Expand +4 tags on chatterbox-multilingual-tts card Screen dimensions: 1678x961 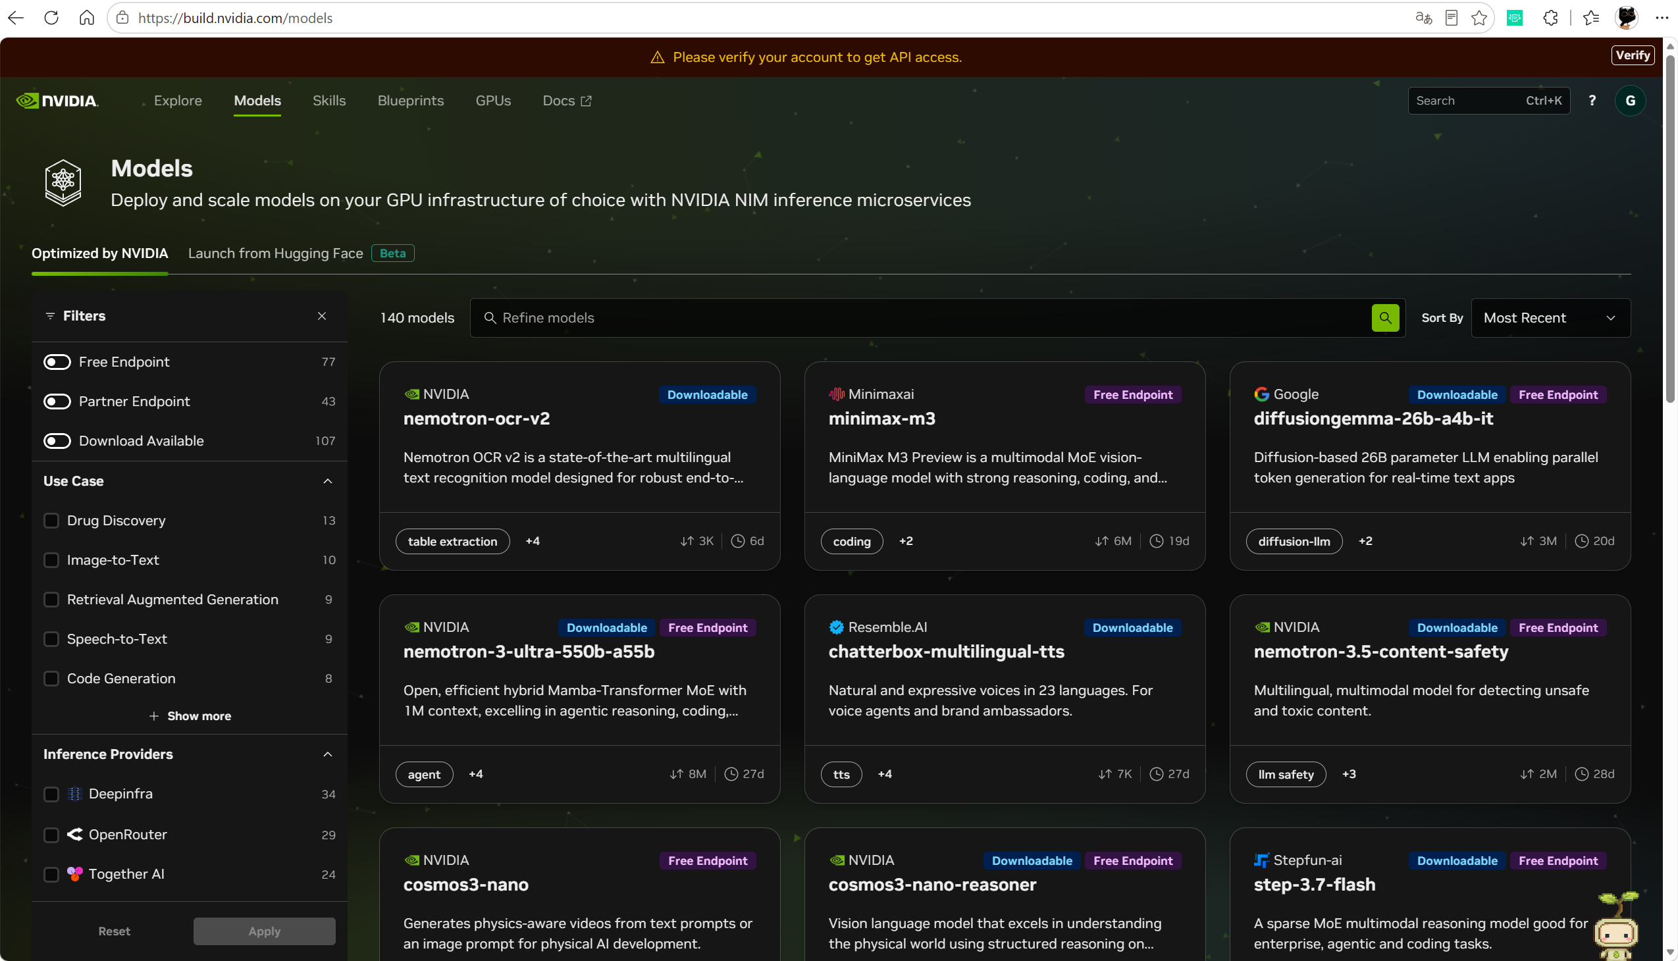tap(885, 774)
